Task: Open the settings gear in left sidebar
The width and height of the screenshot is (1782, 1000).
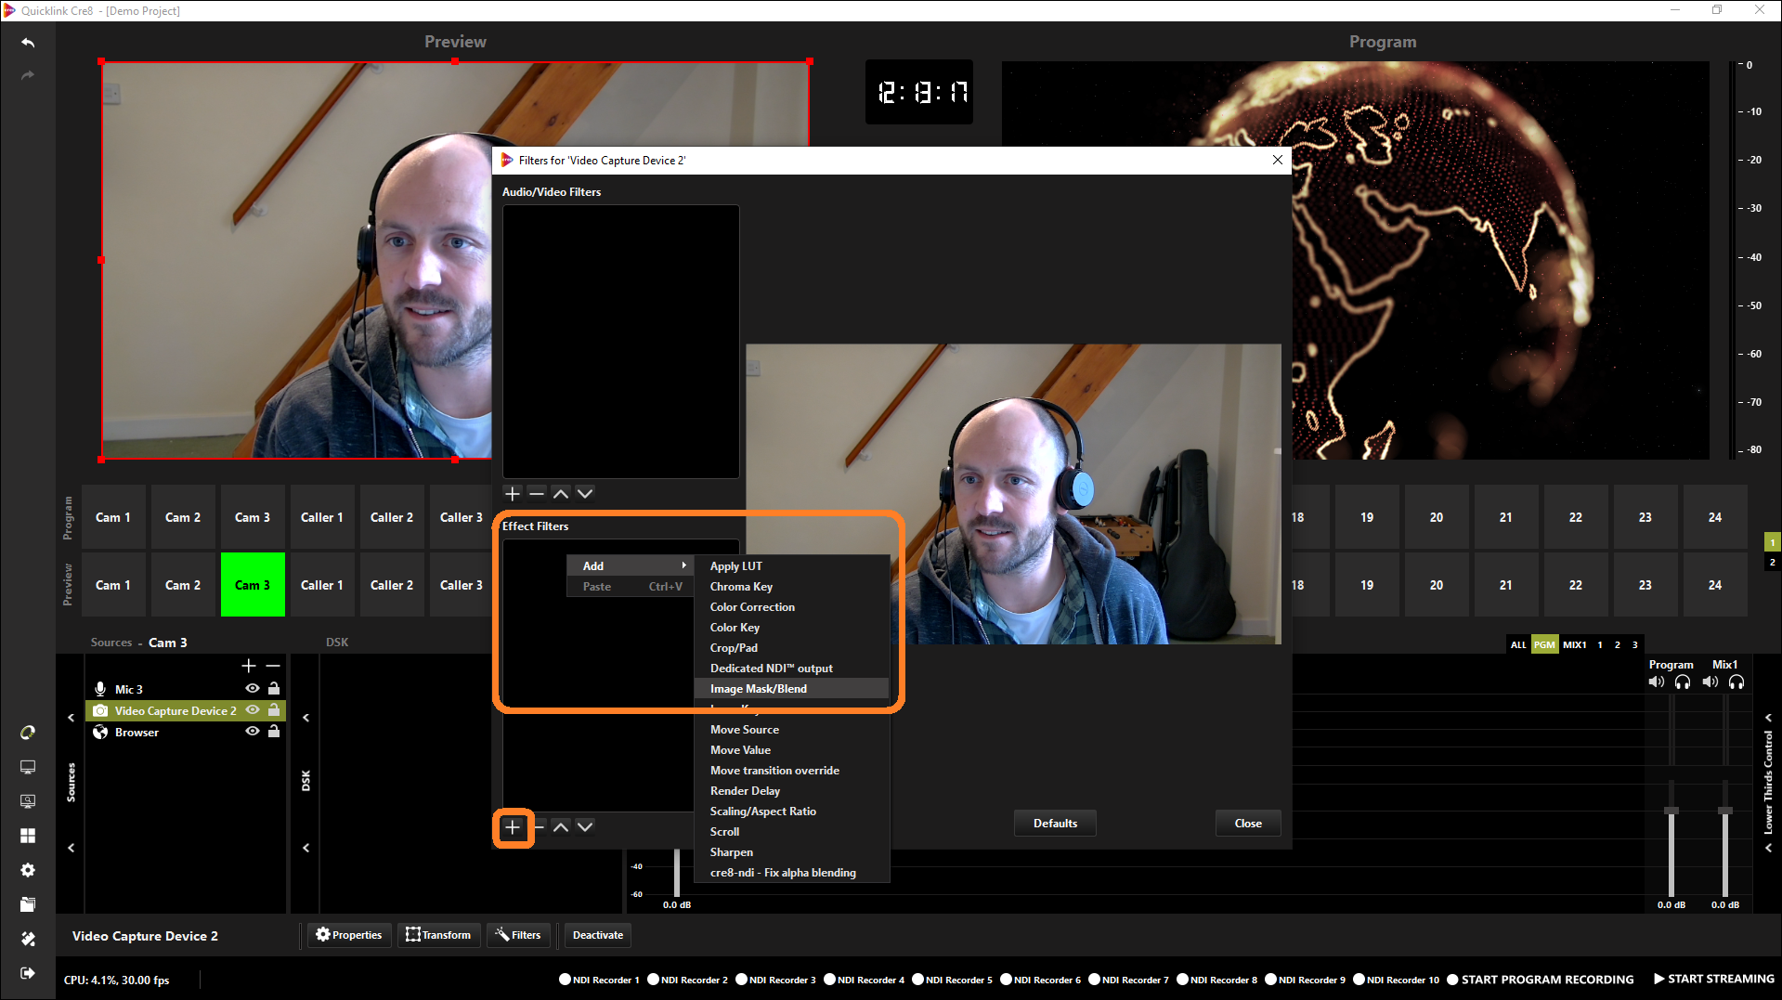Action: [28, 870]
